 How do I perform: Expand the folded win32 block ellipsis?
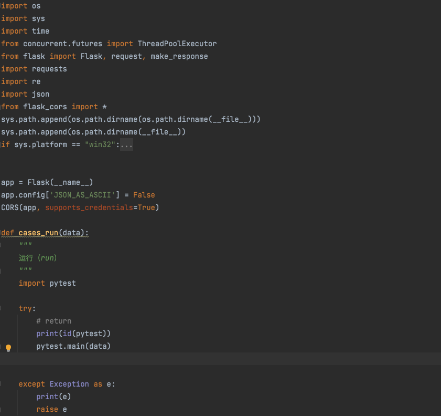(x=126, y=145)
